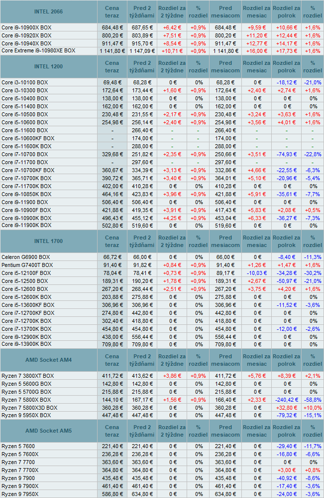Click the +8,39 € half-year difference cell
Viewport: 324px width, 498px height.
pos(286,376)
